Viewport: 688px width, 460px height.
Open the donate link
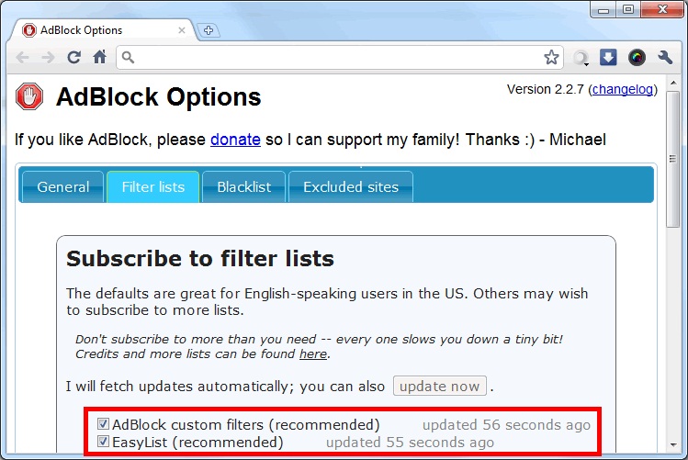[x=236, y=140]
